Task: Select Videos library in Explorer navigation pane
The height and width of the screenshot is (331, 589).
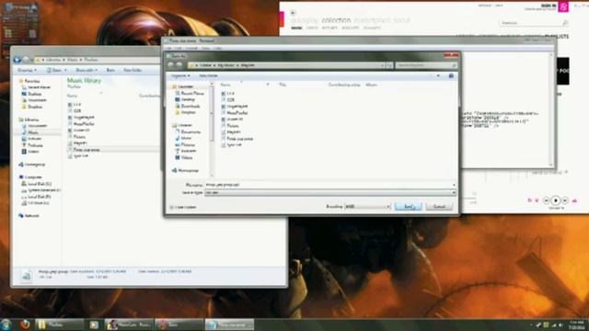Action: coord(30,152)
